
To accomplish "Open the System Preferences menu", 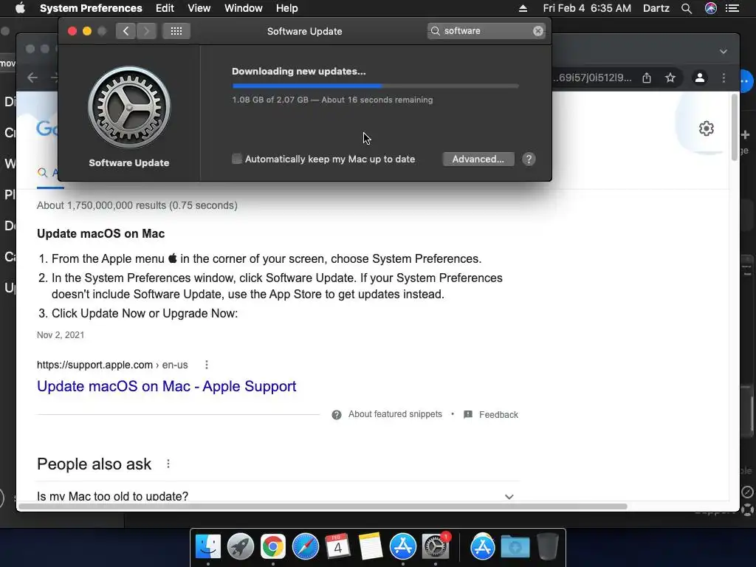I will pyautogui.click(x=91, y=8).
